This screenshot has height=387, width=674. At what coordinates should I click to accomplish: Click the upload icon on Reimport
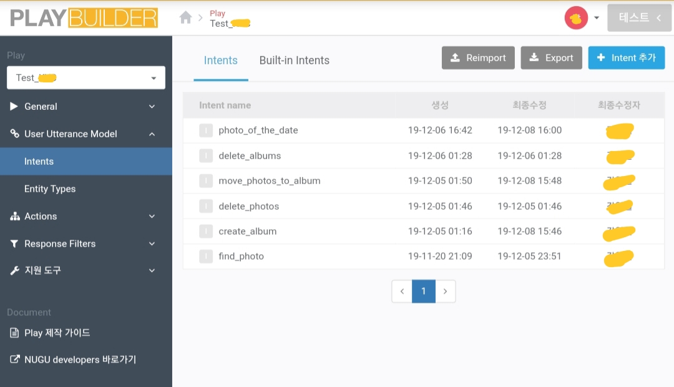[x=455, y=57]
